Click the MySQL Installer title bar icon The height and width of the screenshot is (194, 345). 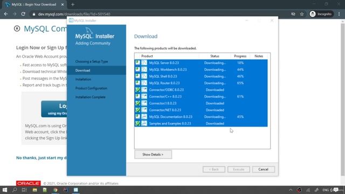(71, 20)
